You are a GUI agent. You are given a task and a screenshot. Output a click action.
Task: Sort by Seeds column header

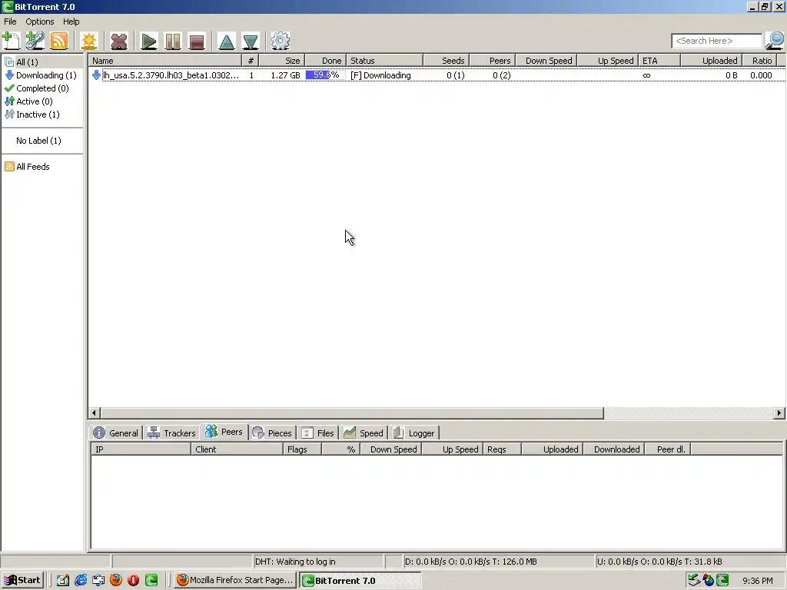point(447,61)
